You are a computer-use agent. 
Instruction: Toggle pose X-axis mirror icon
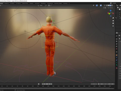[106, 8]
